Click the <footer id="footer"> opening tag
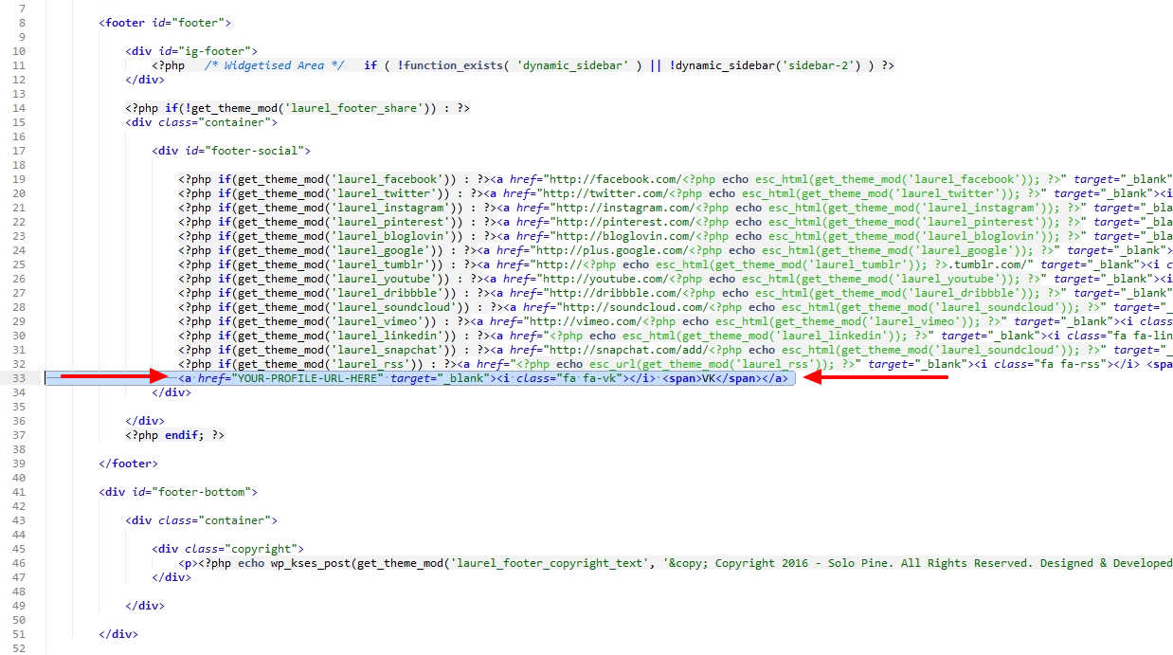1173x655 pixels. point(165,22)
